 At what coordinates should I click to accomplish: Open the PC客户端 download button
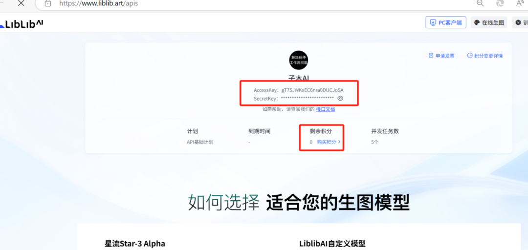446,22
